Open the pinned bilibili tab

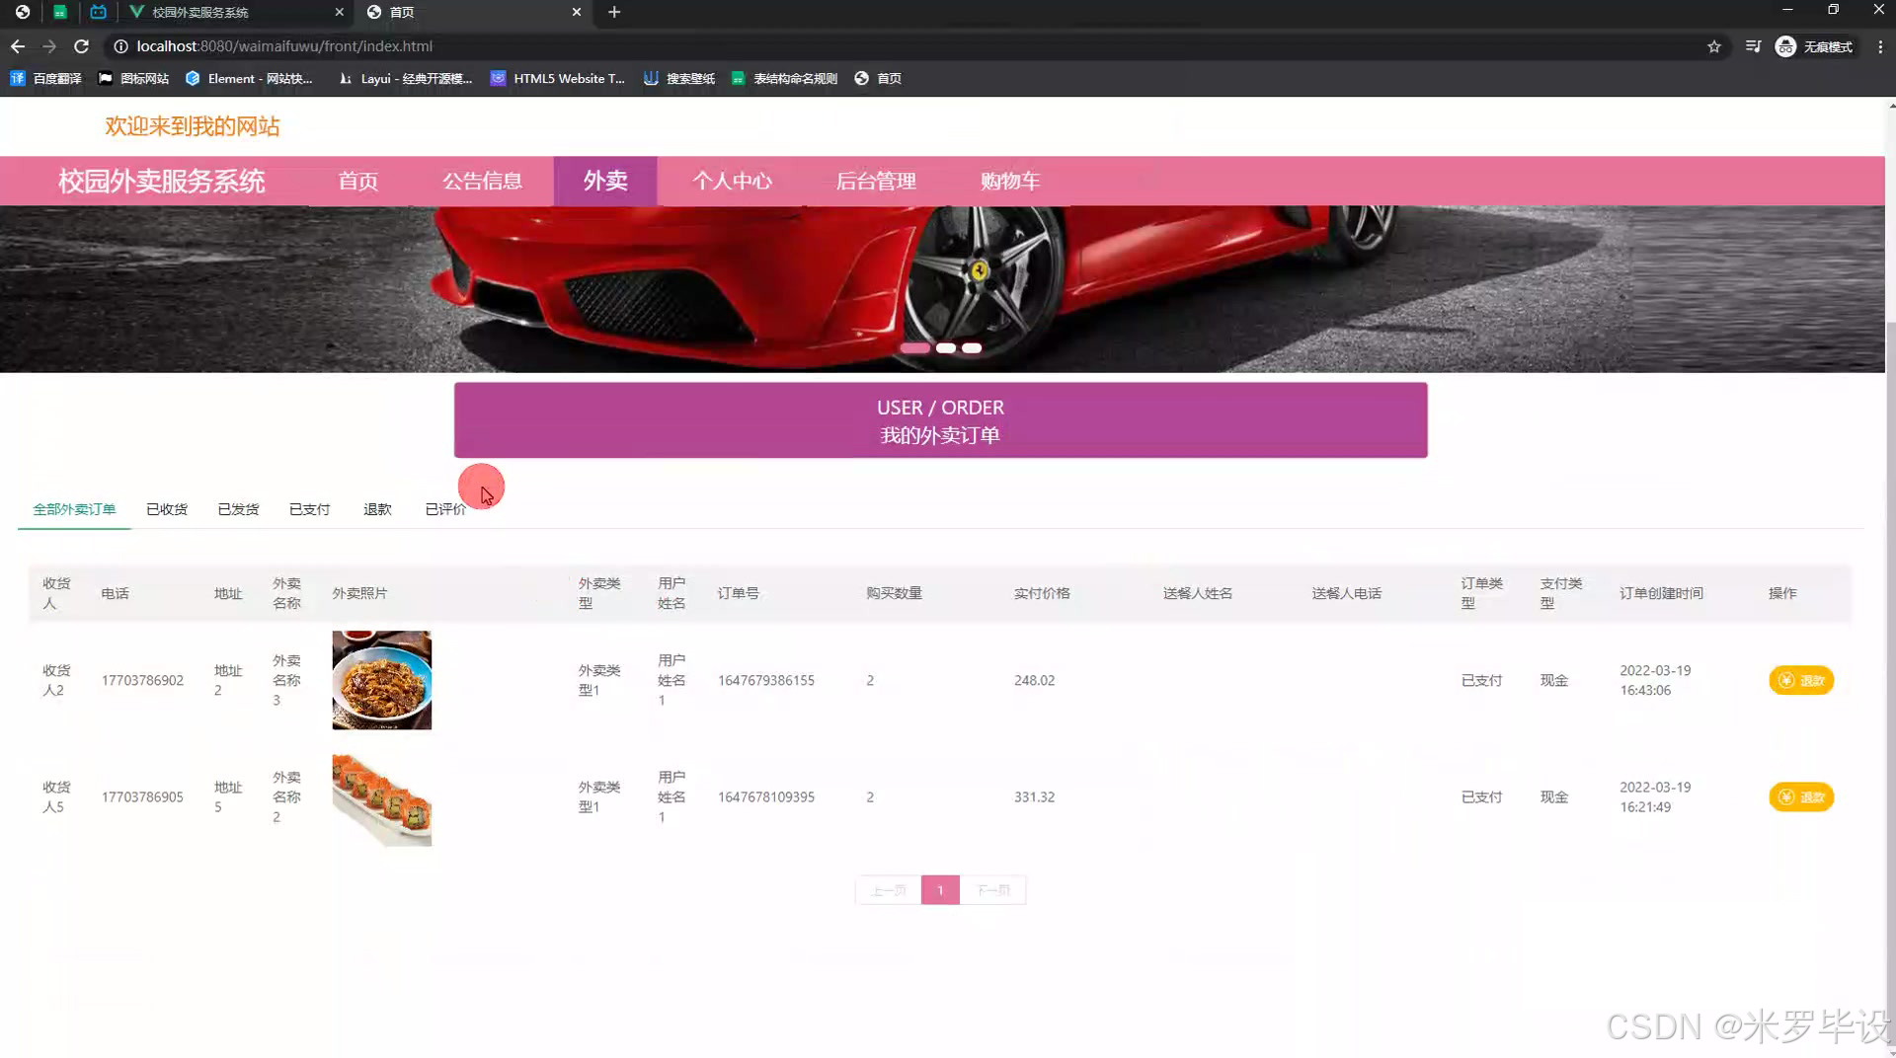(x=98, y=12)
